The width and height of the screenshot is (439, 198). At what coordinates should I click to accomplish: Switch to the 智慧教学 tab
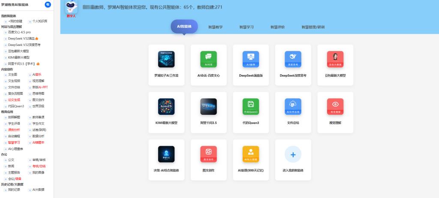pos(215,27)
